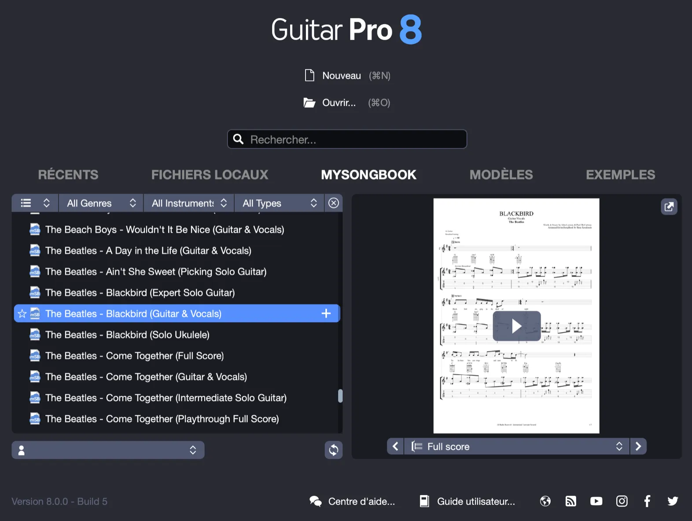Toggle favorite star on Blackbird (Guitar & Vocals)
The height and width of the screenshot is (521, 692).
point(22,314)
